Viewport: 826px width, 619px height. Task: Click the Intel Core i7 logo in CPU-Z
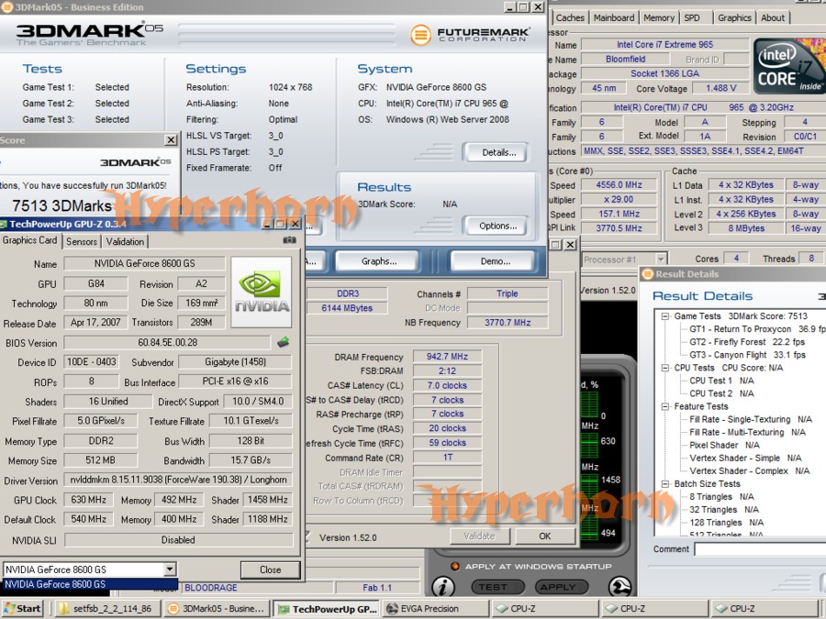(789, 66)
